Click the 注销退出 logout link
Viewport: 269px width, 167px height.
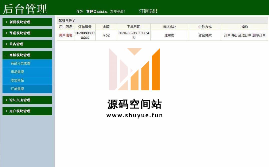tap(148, 11)
